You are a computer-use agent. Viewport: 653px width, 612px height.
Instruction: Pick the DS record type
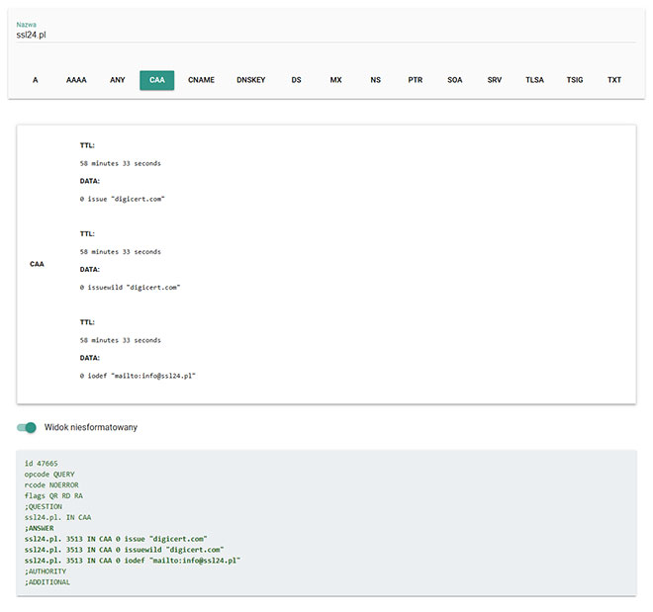pyautogui.click(x=296, y=80)
